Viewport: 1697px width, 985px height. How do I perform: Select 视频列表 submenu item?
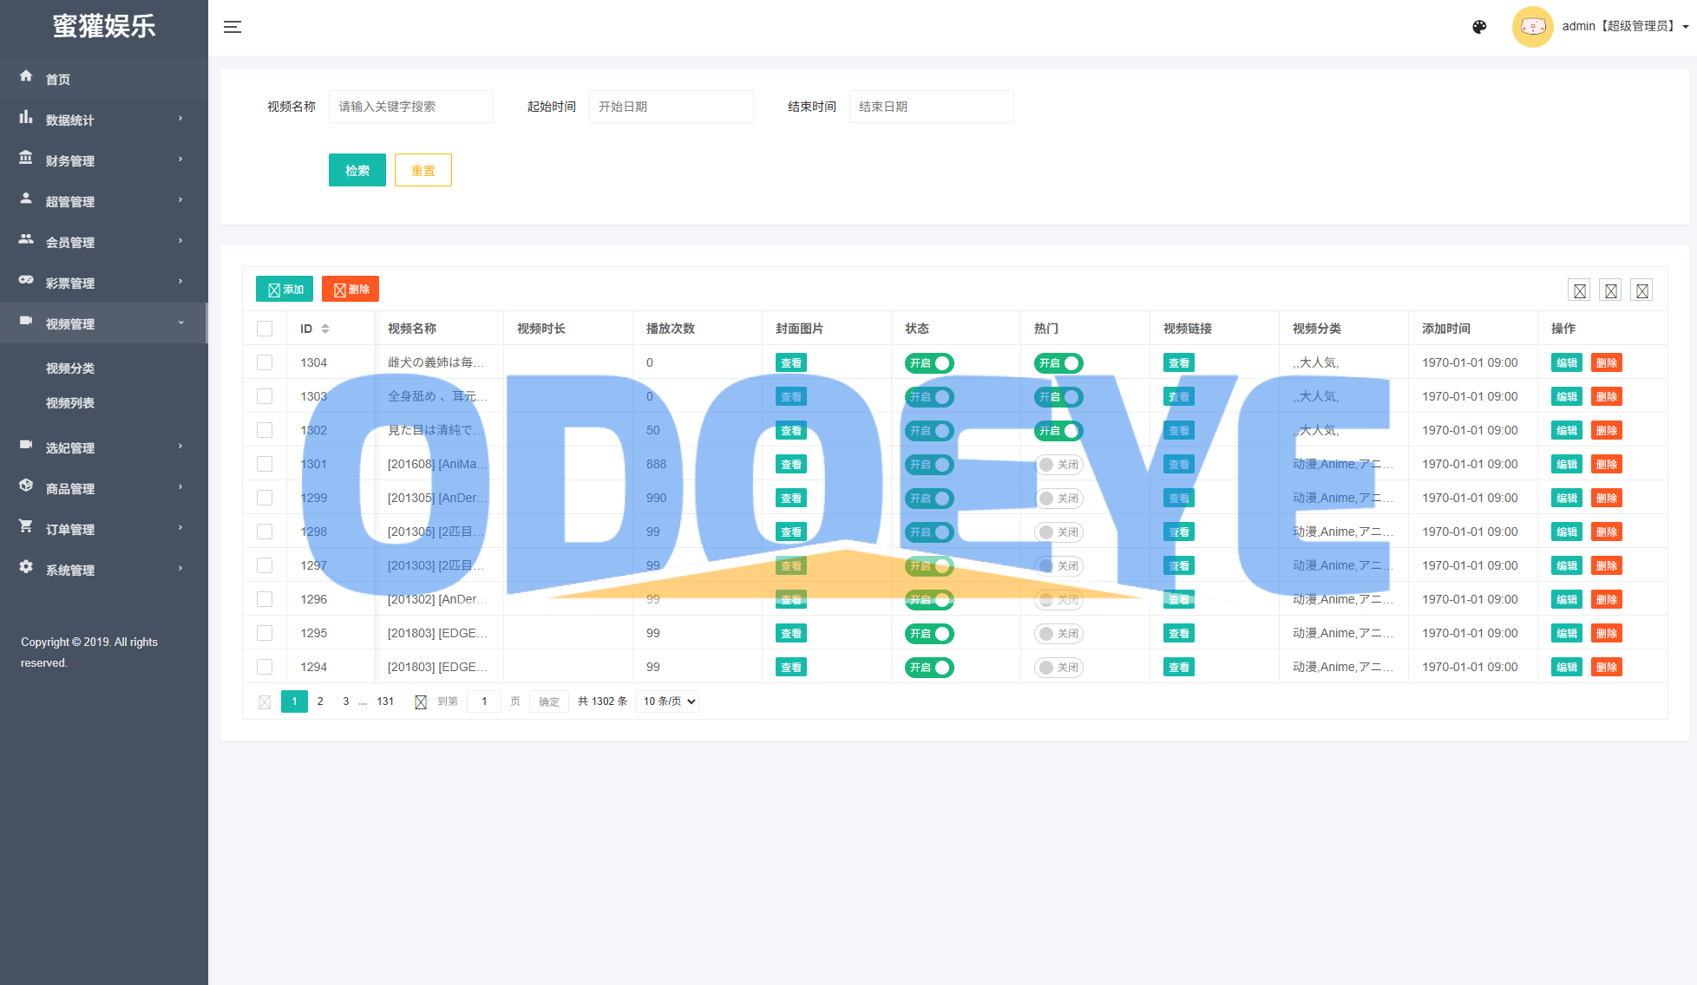click(70, 403)
